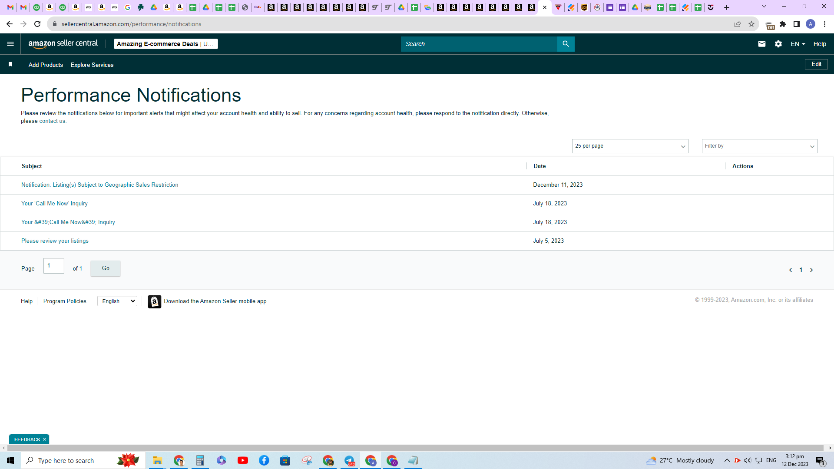Open the settings gear icon
The image size is (834, 469).
(x=778, y=44)
